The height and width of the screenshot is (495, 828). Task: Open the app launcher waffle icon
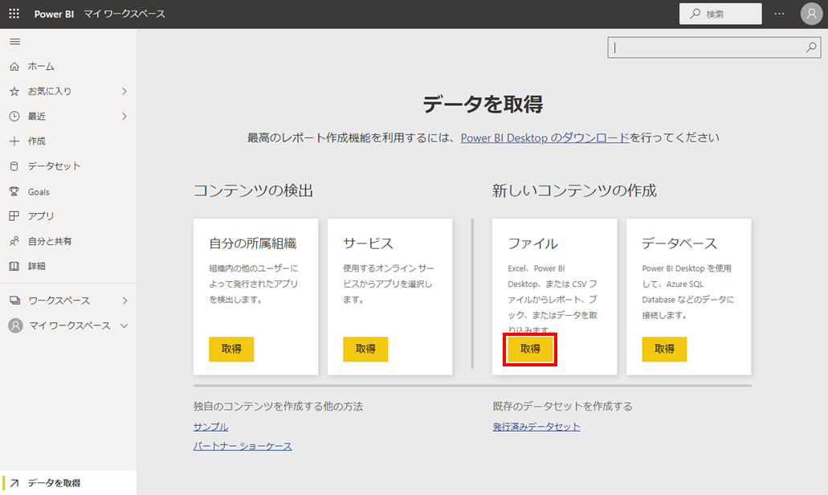click(14, 14)
